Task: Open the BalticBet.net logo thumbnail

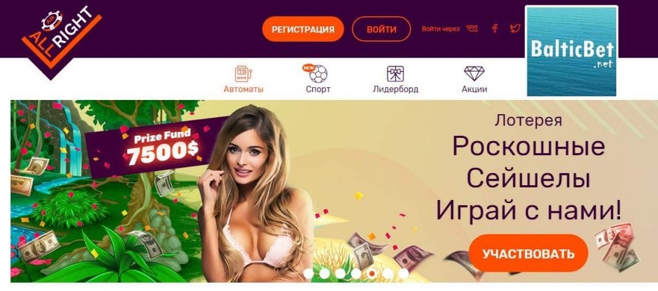Action: pyautogui.click(x=571, y=51)
